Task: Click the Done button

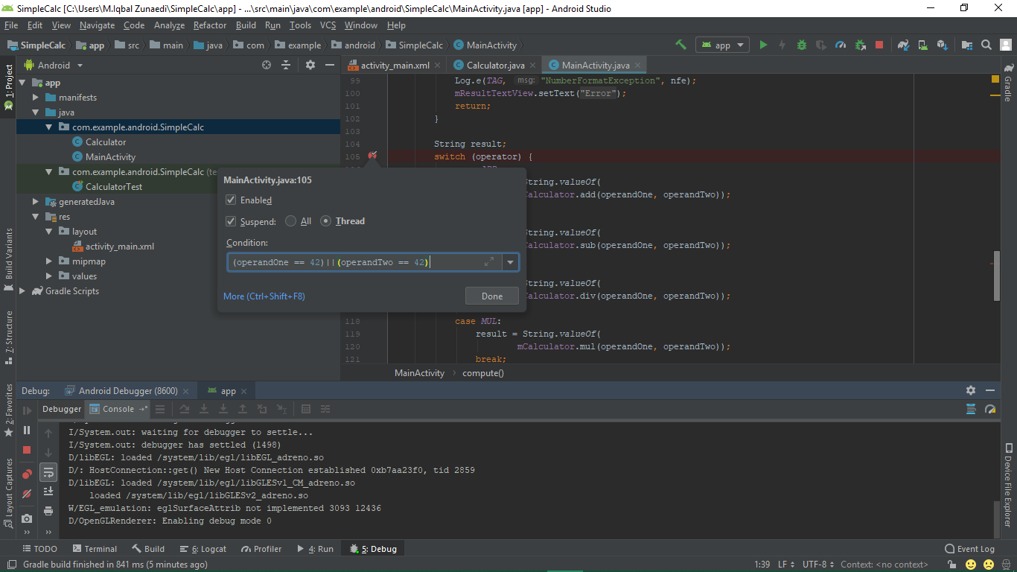Action: (492, 296)
